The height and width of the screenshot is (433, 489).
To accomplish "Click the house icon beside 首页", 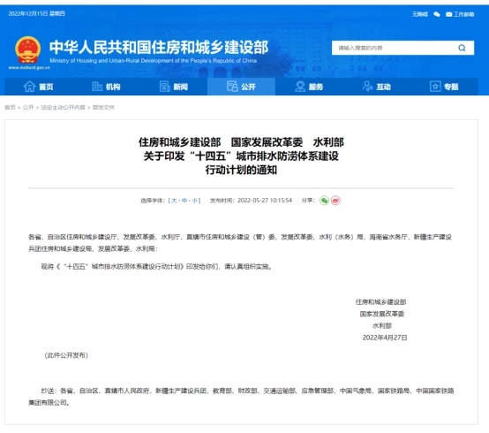I will point(29,87).
